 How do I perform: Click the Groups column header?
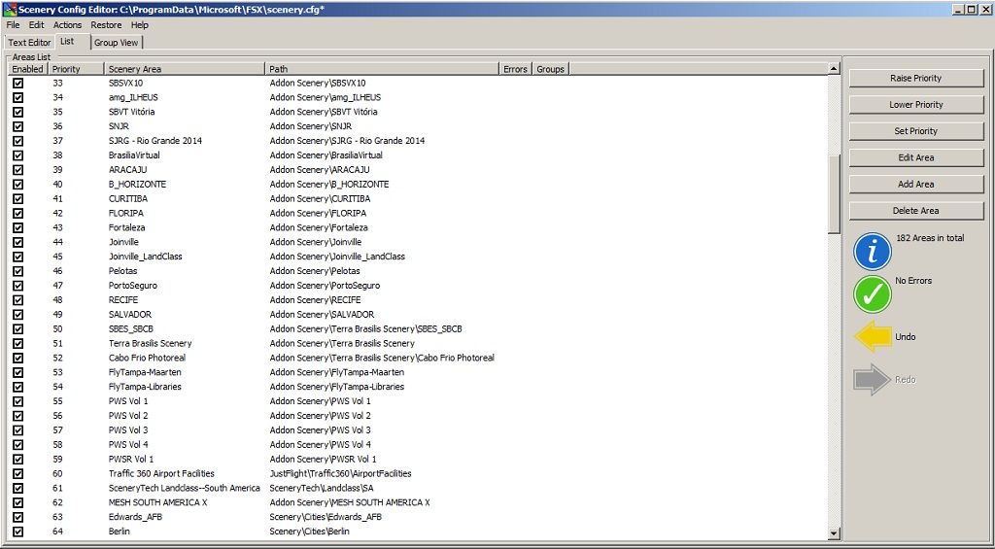point(550,69)
